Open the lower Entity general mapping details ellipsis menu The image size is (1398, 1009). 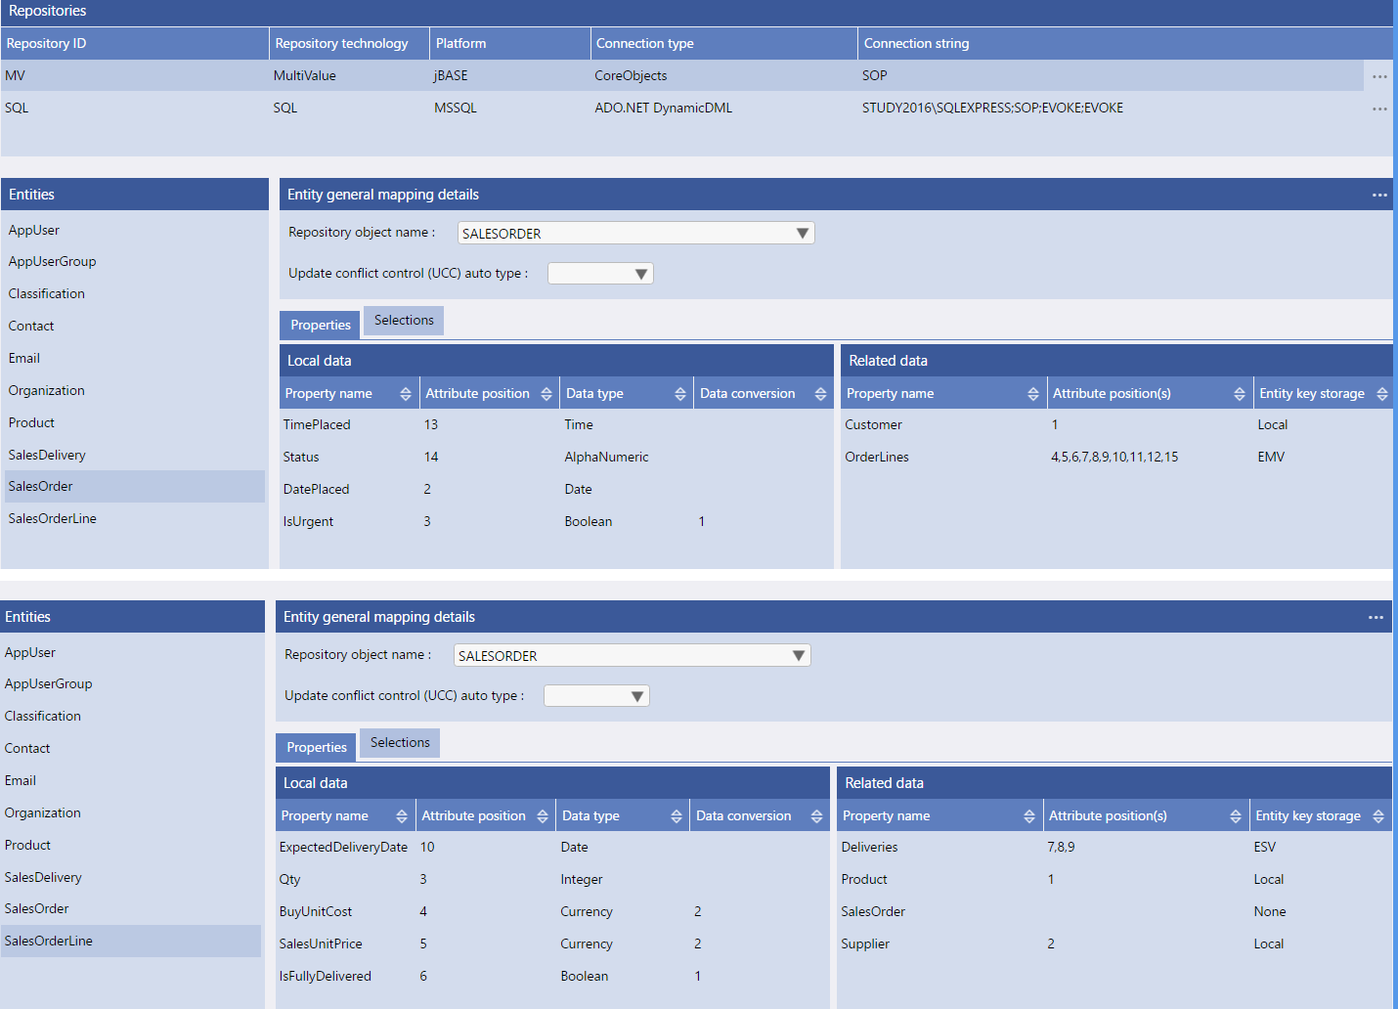click(x=1376, y=617)
